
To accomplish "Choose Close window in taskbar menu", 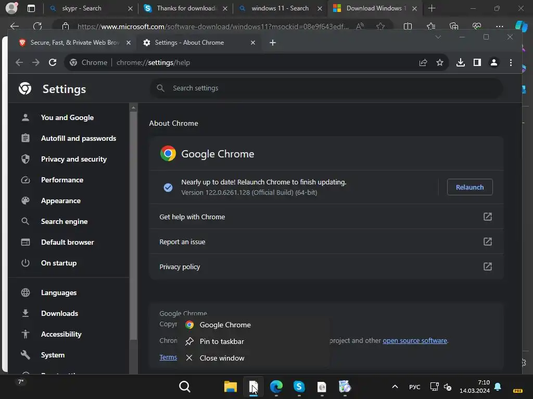I will 222,358.
